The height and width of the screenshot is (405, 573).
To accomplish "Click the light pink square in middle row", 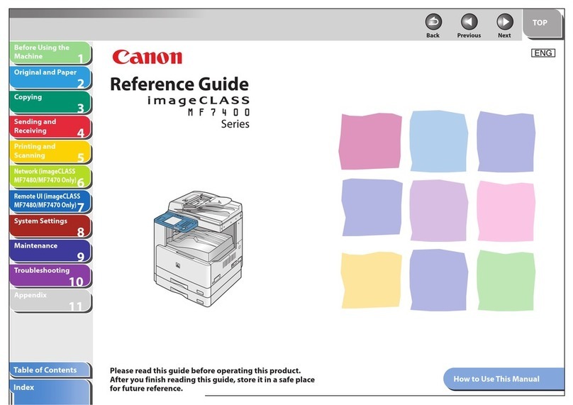I will [506, 211].
